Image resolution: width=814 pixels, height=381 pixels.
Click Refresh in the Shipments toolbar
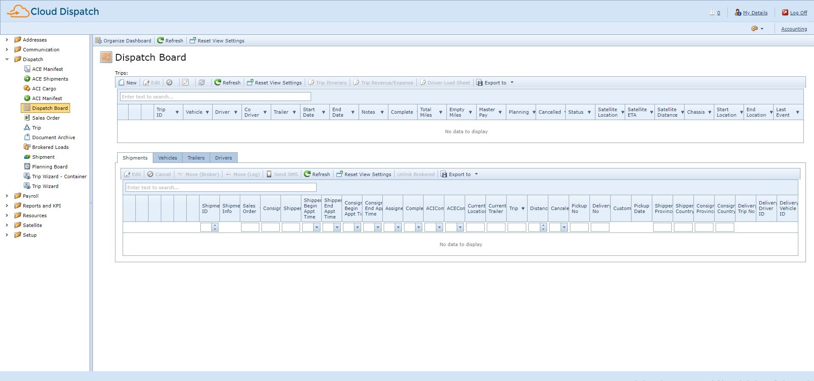[x=317, y=174]
